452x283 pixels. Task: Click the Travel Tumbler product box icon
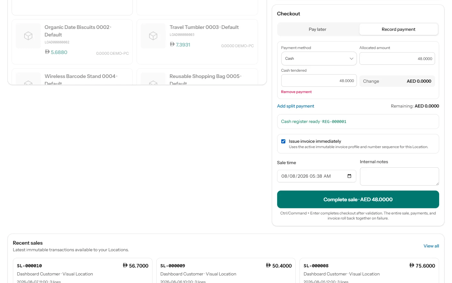(153, 36)
